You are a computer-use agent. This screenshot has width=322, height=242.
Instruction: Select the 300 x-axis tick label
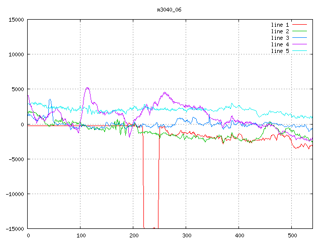pos(186,235)
